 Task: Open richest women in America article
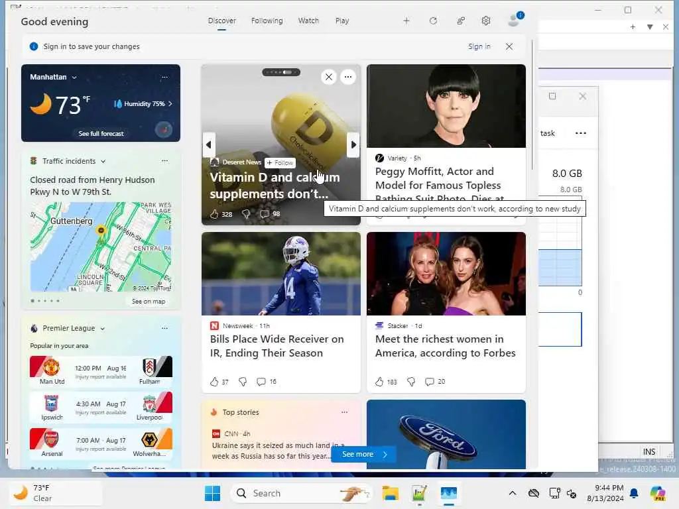(445, 346)
